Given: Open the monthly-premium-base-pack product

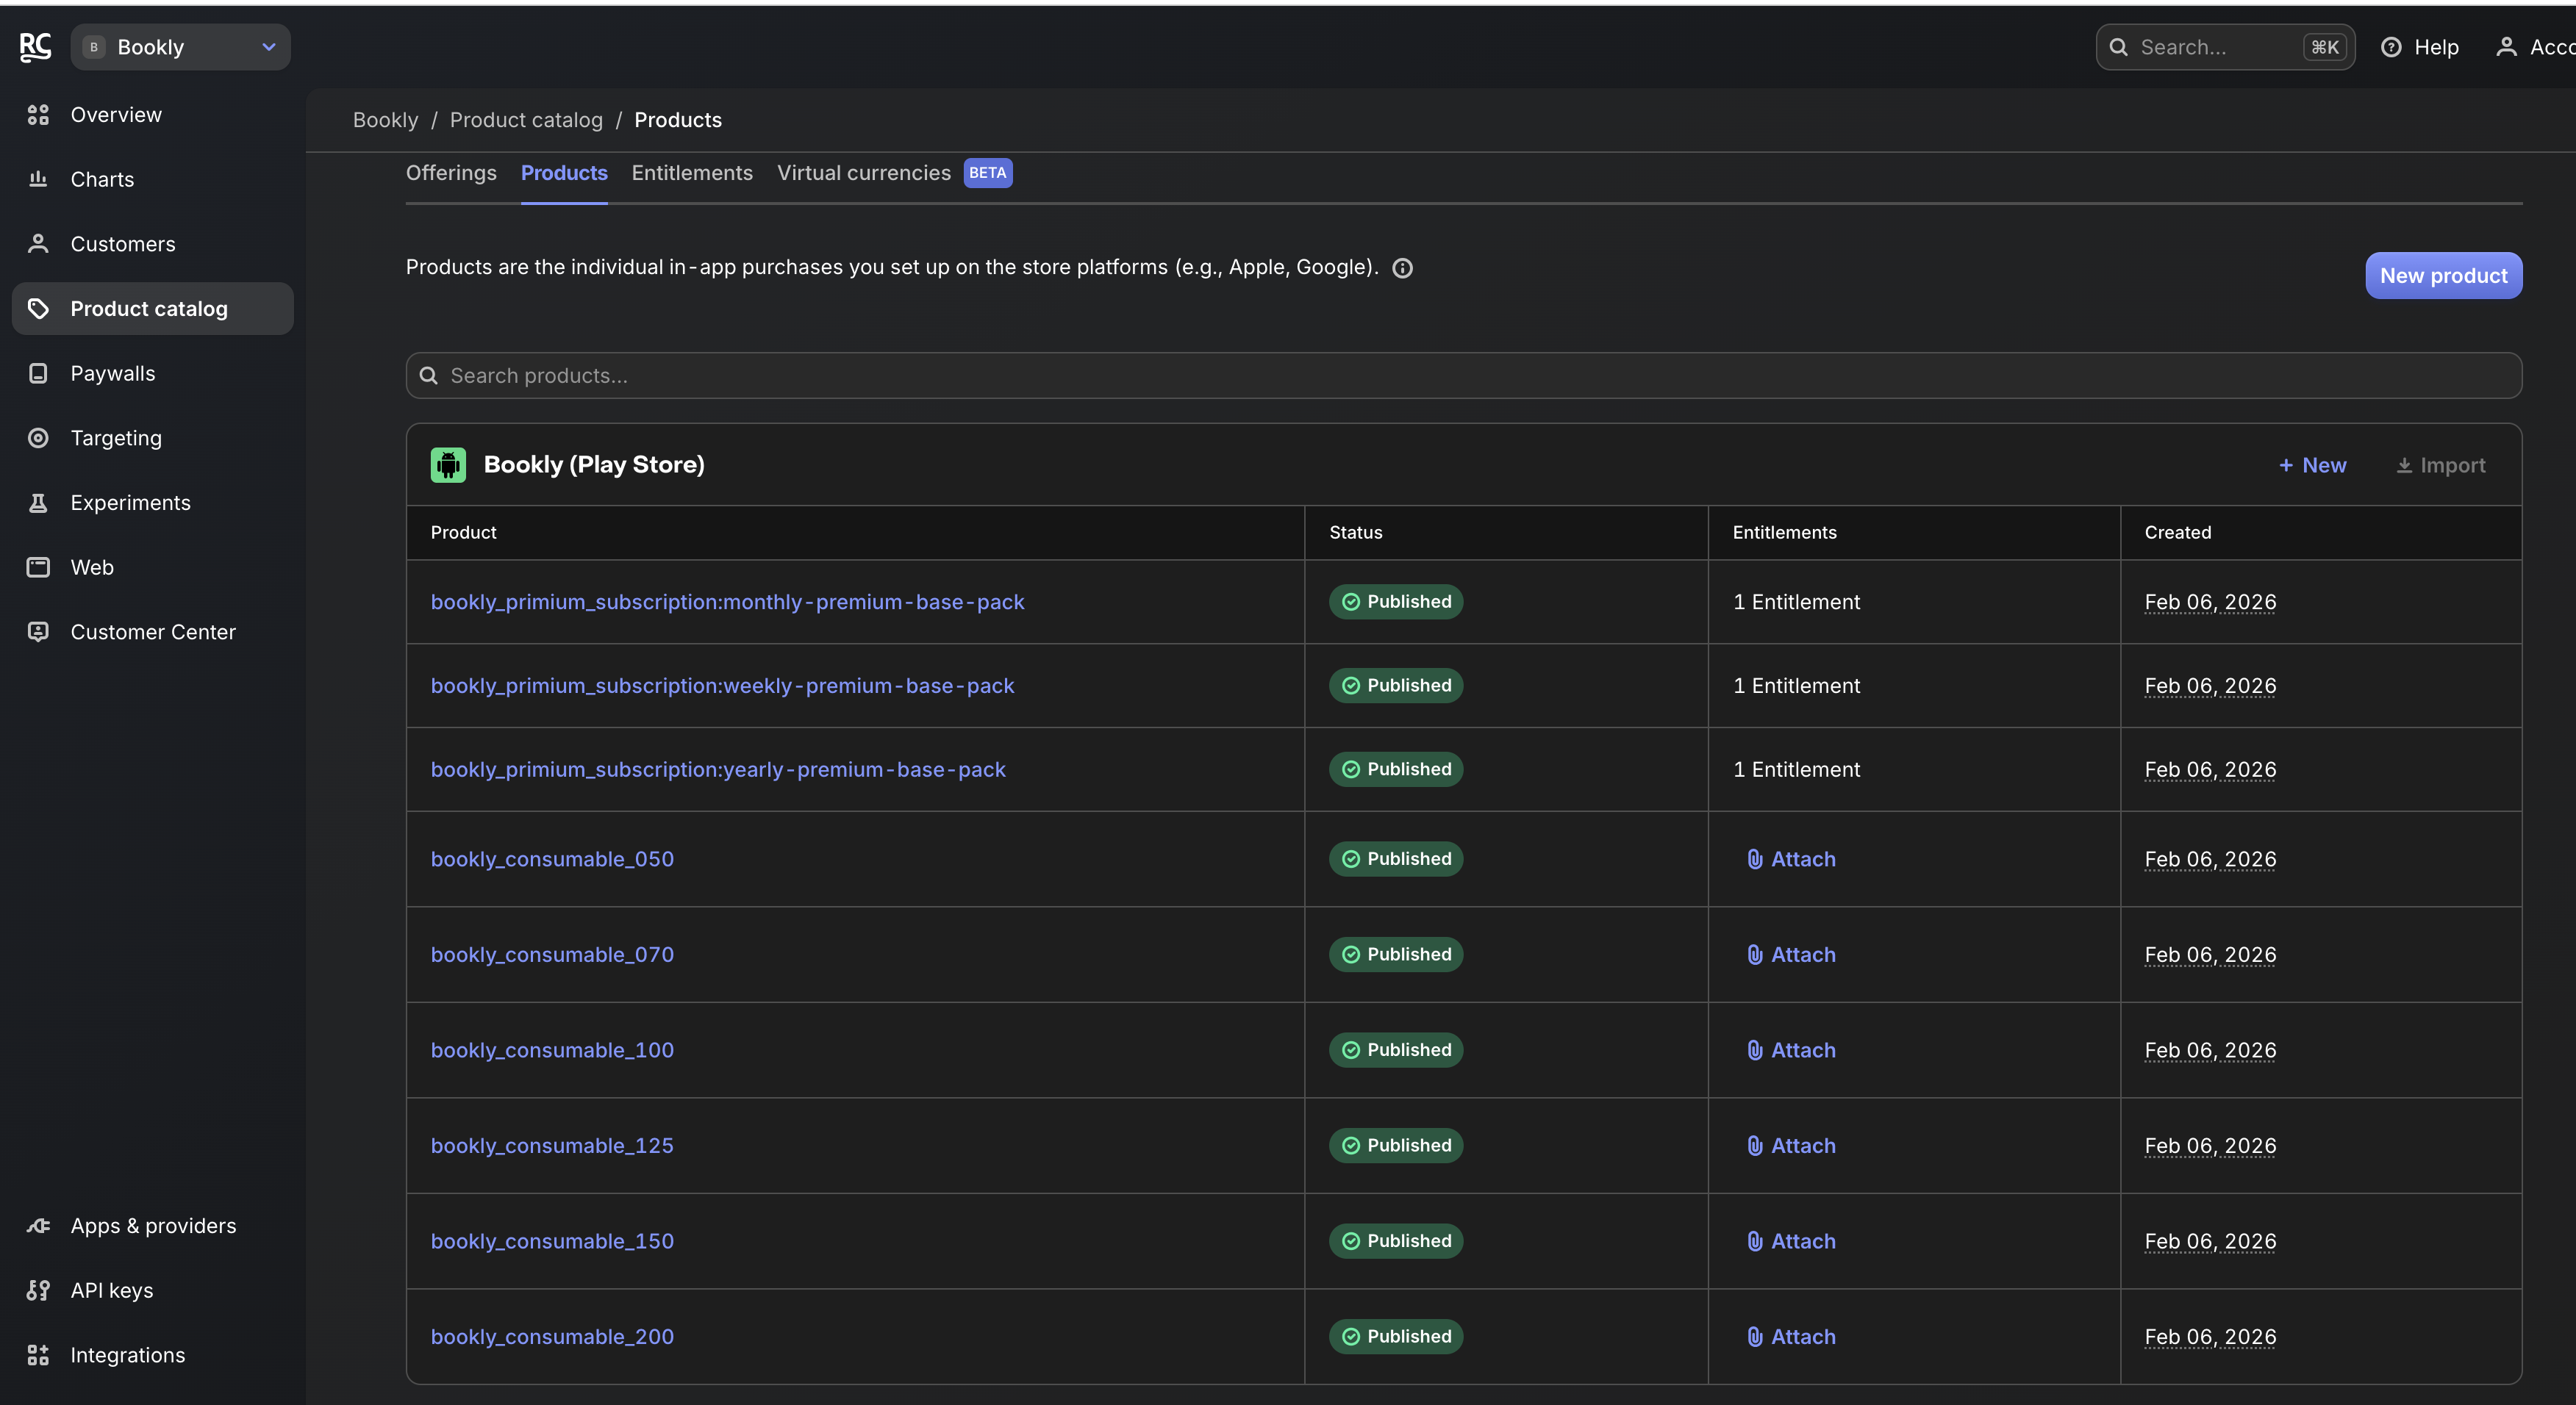Looking at the screenshot, I should (728, 602).
